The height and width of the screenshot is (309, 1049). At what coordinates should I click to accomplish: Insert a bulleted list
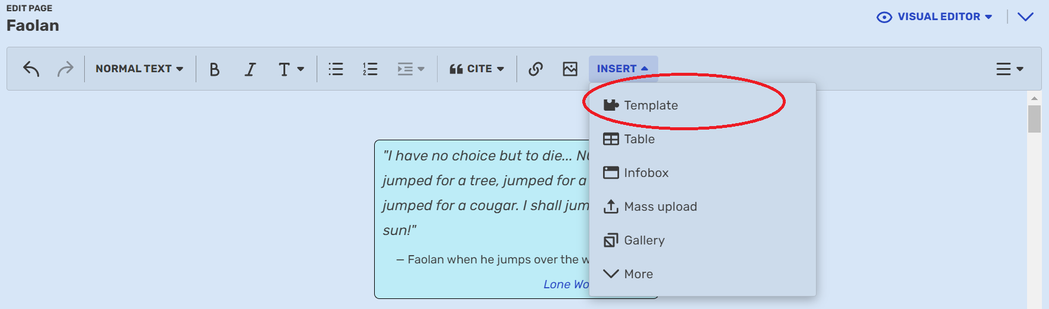(x=336, y=69)
